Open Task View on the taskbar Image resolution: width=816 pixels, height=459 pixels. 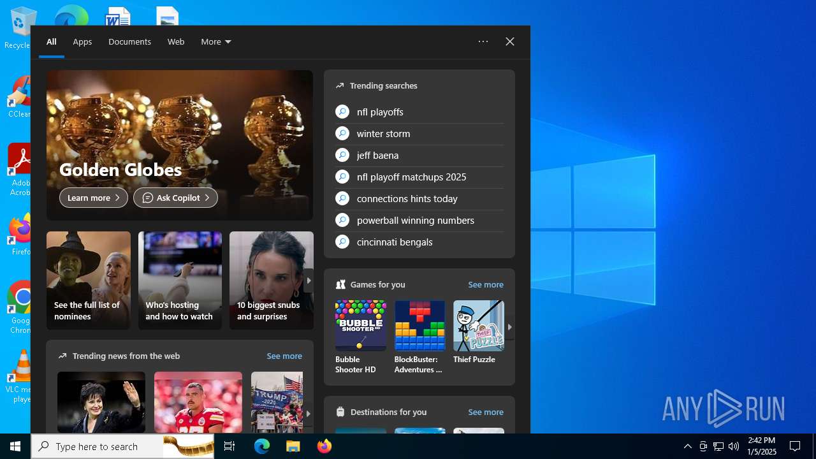coord(229,446)
